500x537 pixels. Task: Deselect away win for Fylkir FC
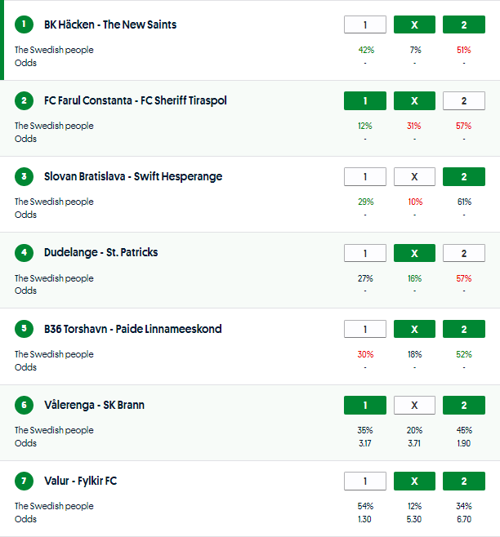463,481
